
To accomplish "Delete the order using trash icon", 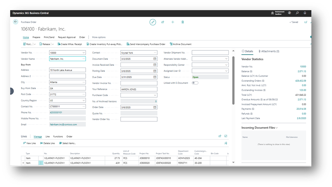I will point(182,22).
